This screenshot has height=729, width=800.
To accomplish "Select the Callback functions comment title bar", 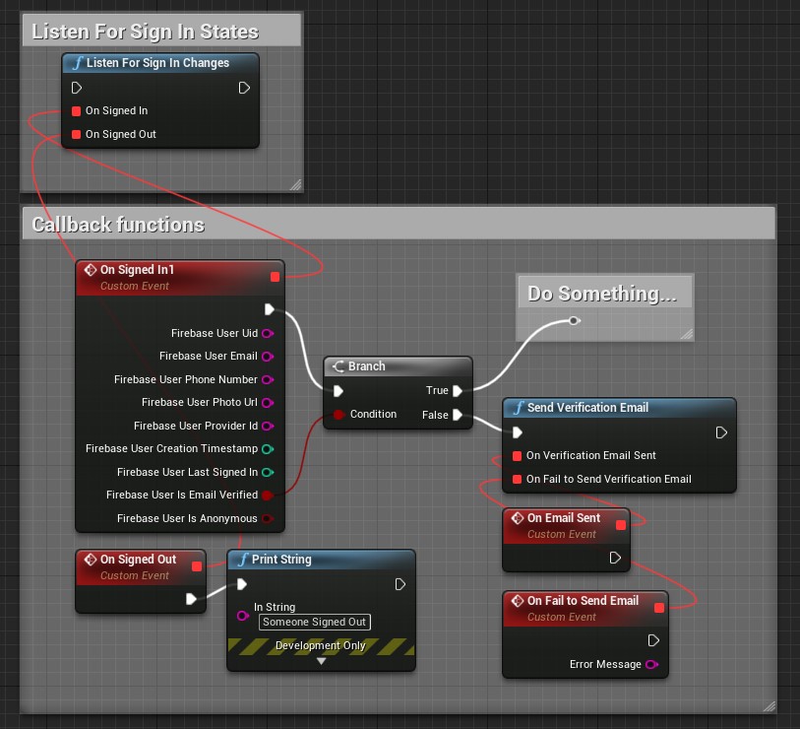I will [x=399, y=224].
